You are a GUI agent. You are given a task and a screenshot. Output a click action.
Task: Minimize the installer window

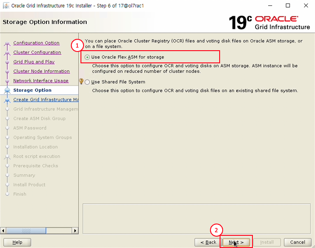(270, 5)
